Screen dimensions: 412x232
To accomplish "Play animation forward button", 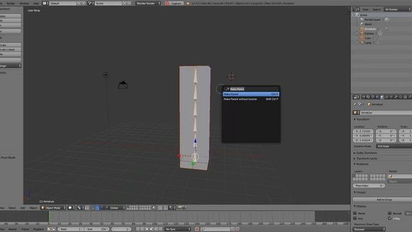I will (151, 229).
